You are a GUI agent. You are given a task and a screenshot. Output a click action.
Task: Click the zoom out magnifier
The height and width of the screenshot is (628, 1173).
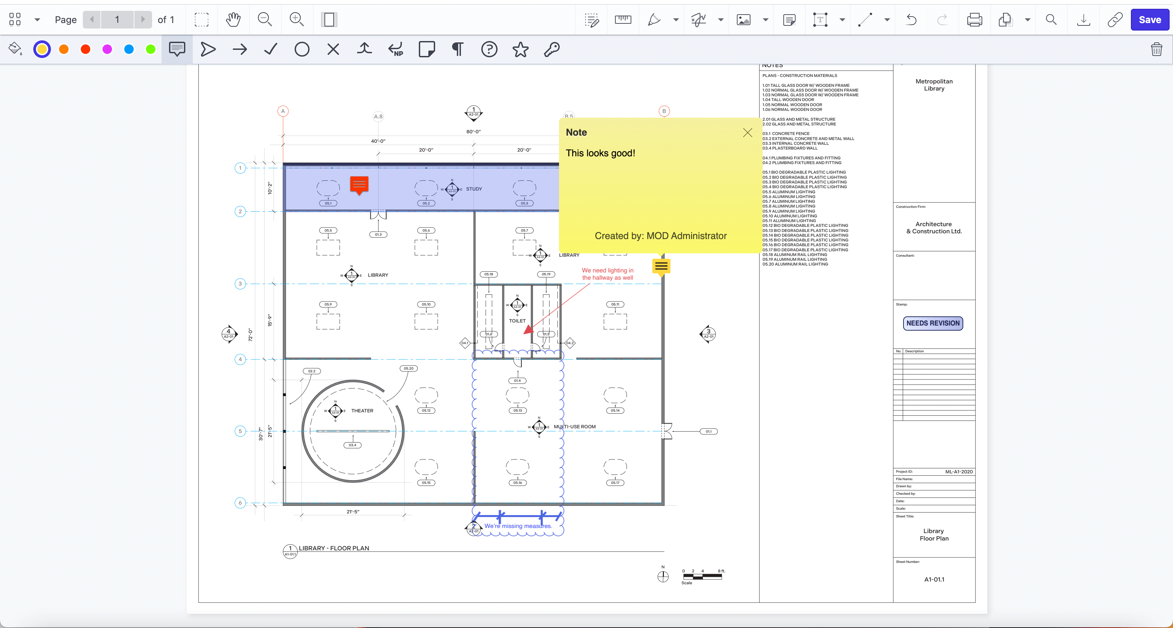tap(264, 20)
